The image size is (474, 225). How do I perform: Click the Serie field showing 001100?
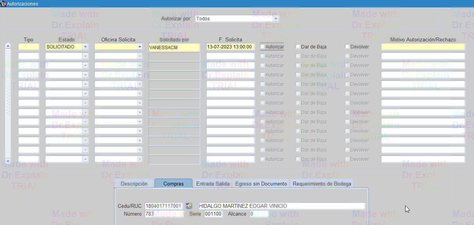(x=213, y=214)
